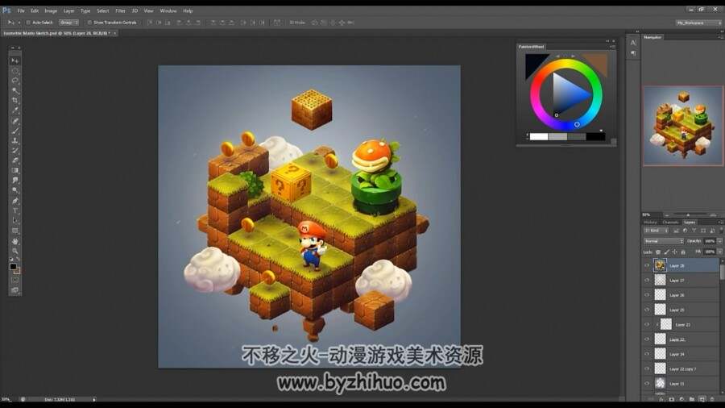Open the Paragraph panel icon

click(x=633, y=54)
